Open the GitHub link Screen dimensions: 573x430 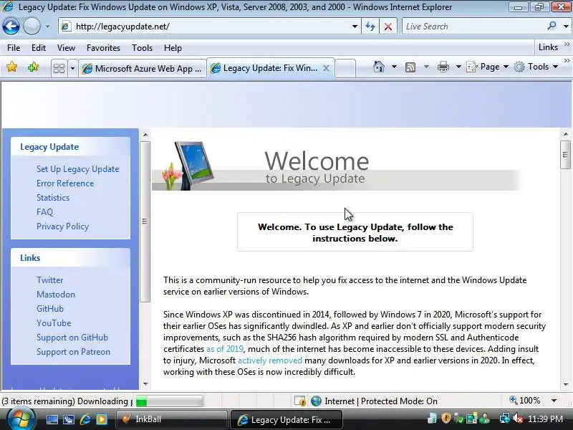[x=50, y=309]
